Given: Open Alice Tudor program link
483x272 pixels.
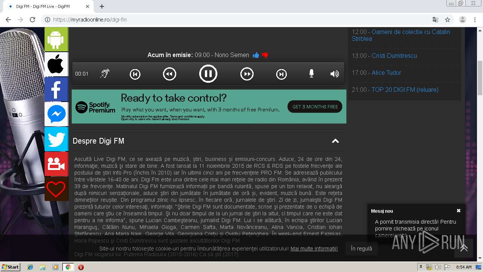Looking at the screenshot, I should point(386,73).
